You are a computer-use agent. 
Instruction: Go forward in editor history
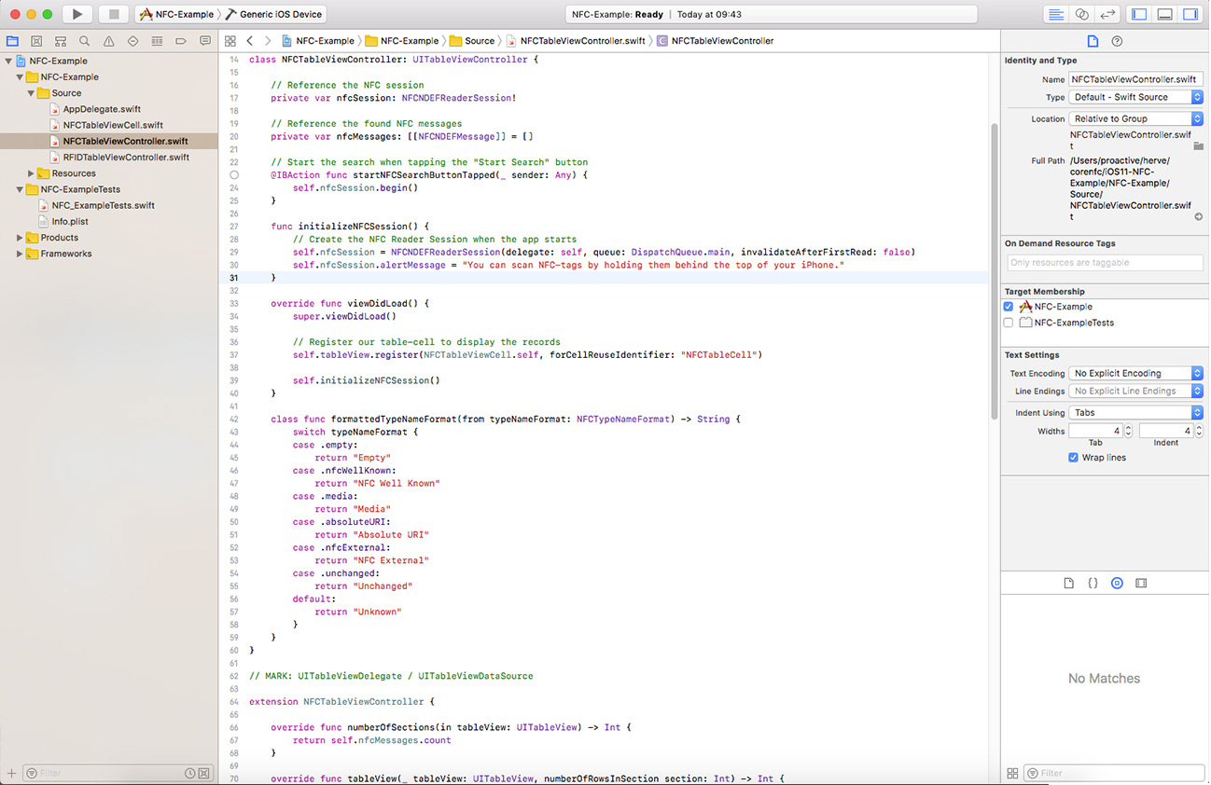pyautogui.click(x=268, y=41)
